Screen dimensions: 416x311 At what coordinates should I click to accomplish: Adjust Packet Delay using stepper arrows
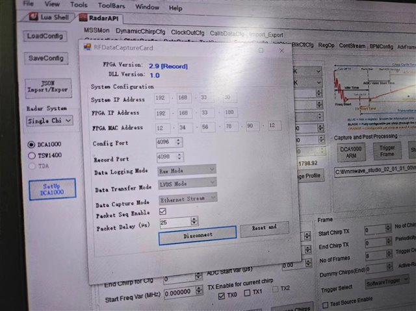[194, 221]
